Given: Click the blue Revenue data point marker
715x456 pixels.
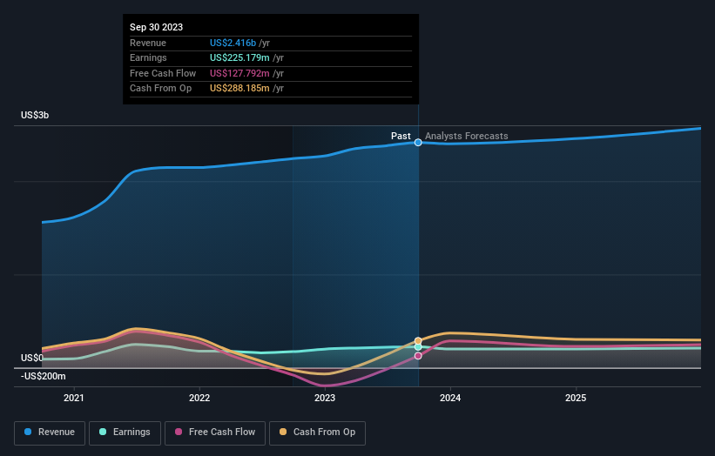Looking at the screenshot, I should click(x=418, y=143).
